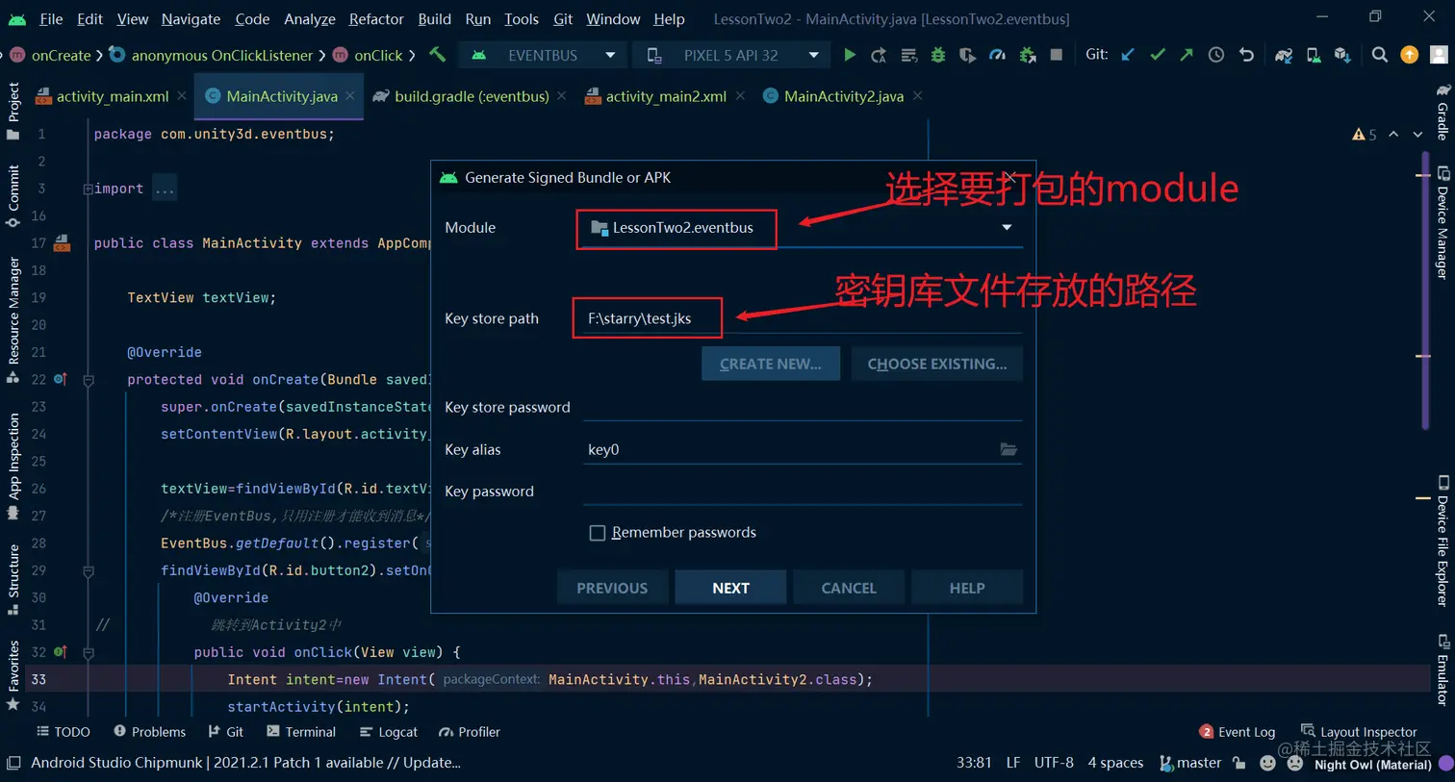Sync project with Gradle files
Image resolution: width=1455 pixels, height=782 pixels.
coord(1284,55)
